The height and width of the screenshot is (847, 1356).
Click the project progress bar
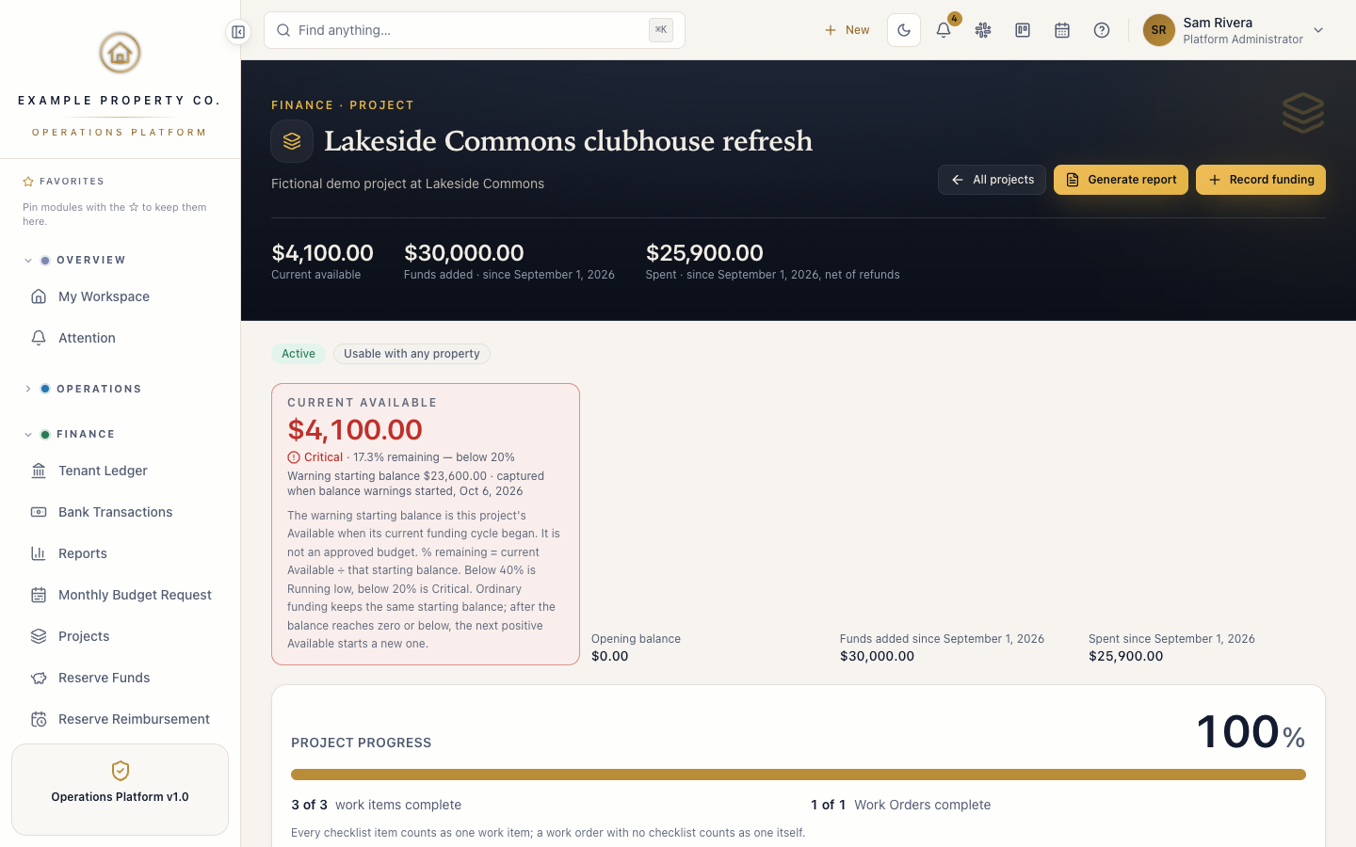click(799, 775)
